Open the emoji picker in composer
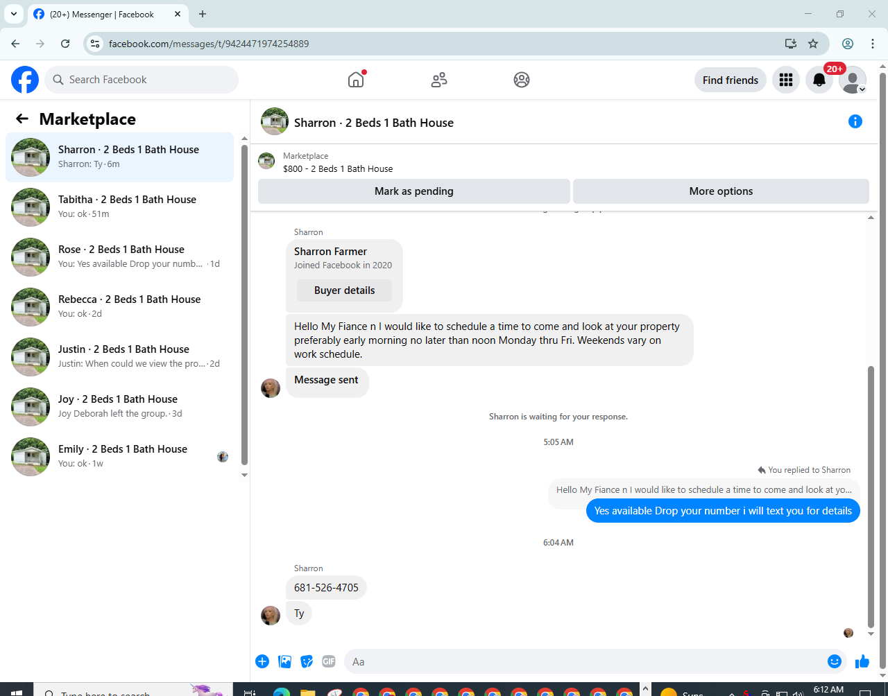888x696 pixels. tap(835, 661)
